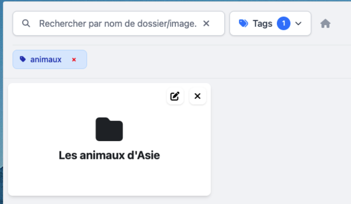The height and width of the screenshot is (204, 351).
Task: Click the Les animaux d'Asie folder title
Action: [x=109, y=156]
